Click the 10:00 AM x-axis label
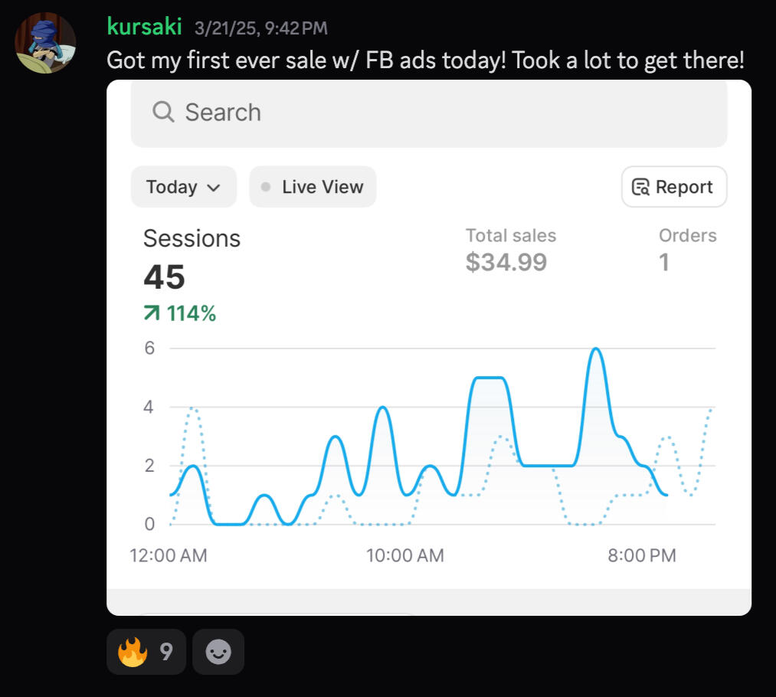The image size is (776, 697). [x=405, y=555]
